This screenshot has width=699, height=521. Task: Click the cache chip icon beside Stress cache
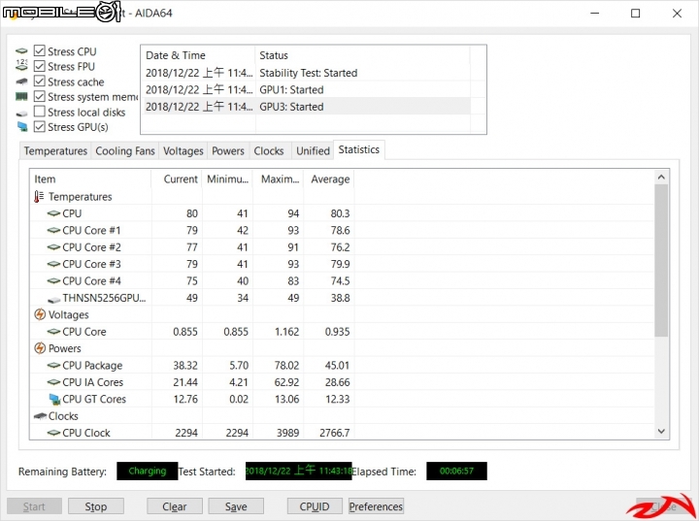(x=21, y=81)
